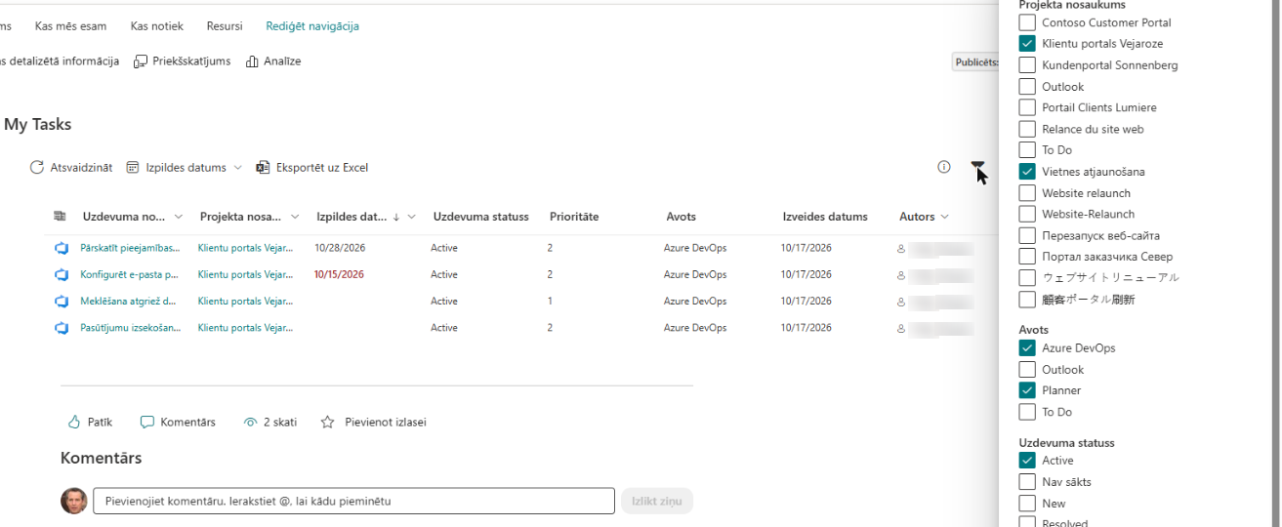
Task: Sort by Prioritāte column header
Action: pos(574,217)
